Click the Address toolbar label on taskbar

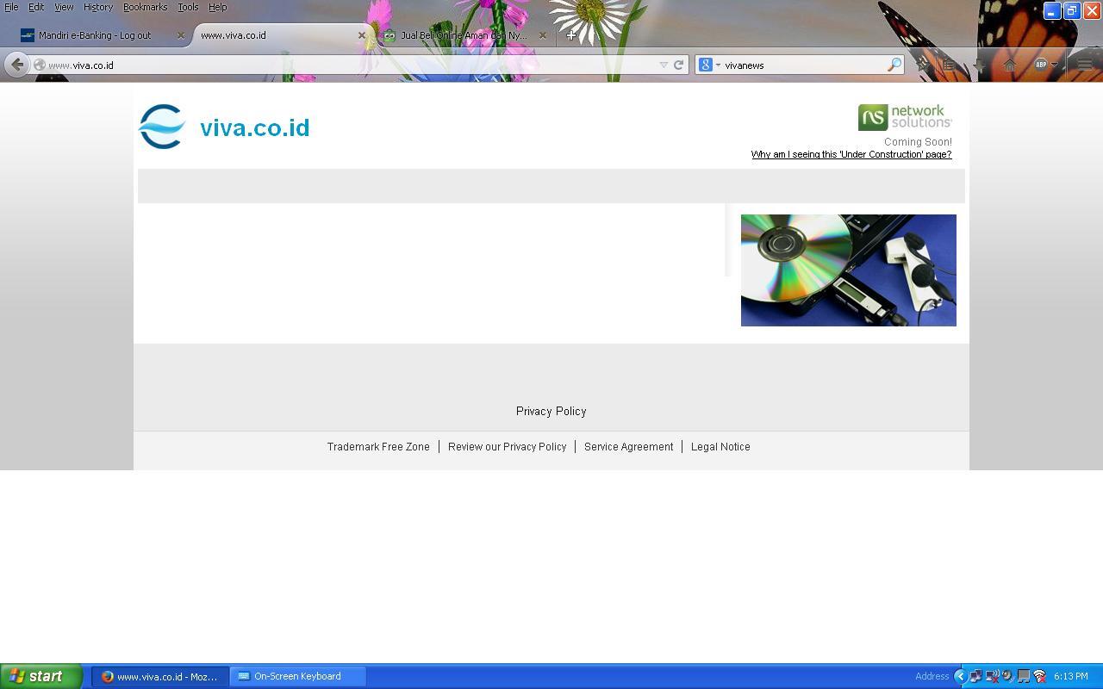pos(932,676)
